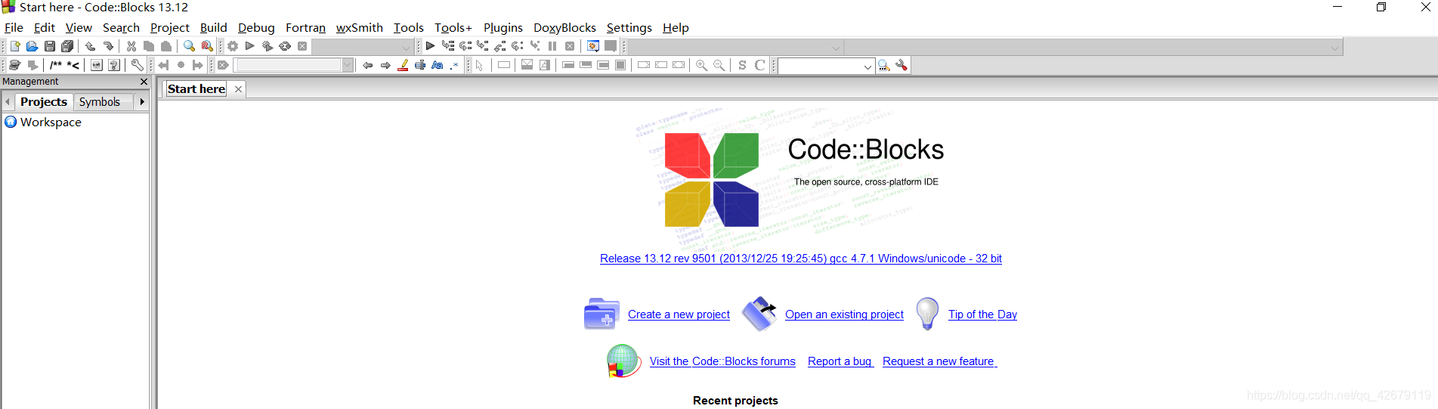1438x409 pixels.
Task: Show previous Management tabs with left arrow
Action: pos(8,101)
